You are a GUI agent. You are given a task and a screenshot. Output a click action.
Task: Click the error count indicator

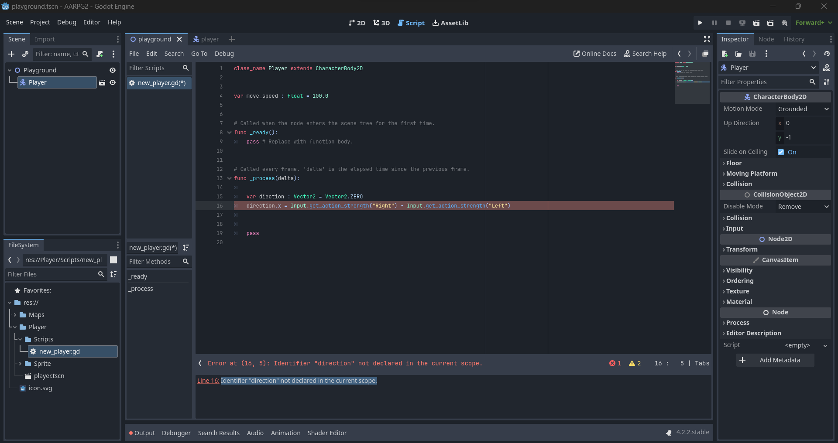[x=615, y=363]
